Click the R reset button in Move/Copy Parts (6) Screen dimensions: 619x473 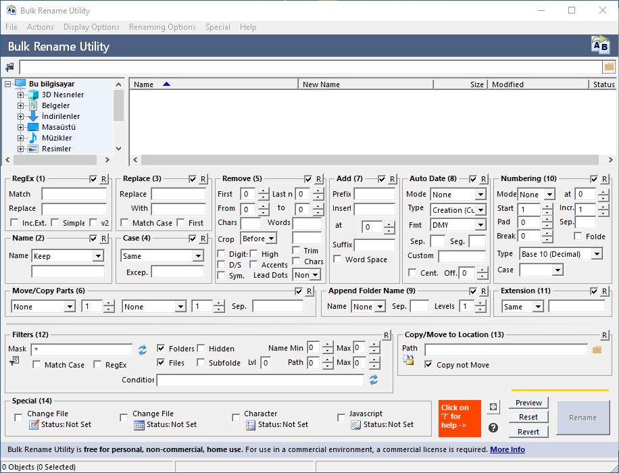pyautogui.click(x=309, y=291)
